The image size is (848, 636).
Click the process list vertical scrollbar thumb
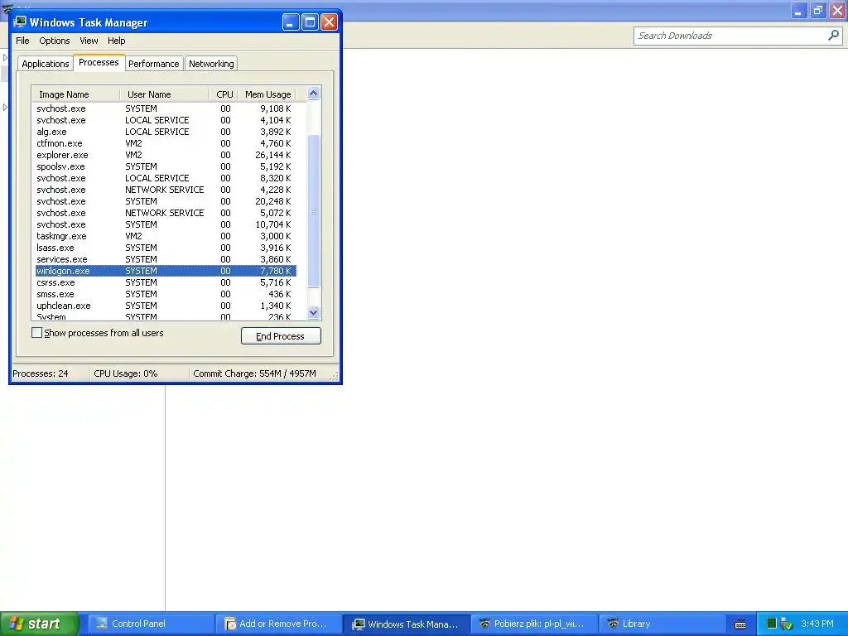click(313, 211)
